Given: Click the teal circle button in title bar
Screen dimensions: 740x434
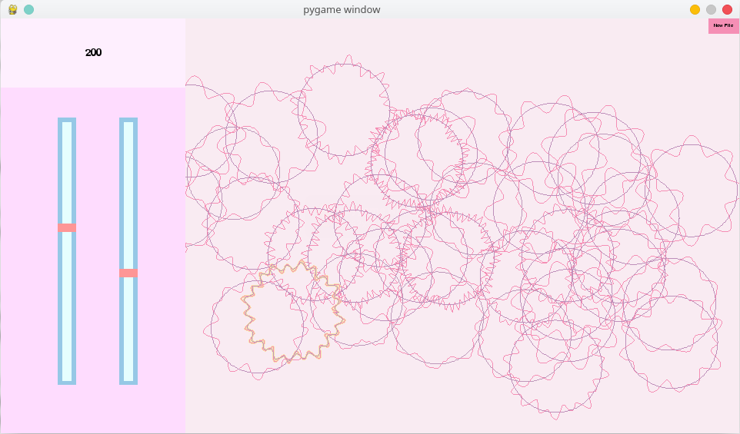Looking at the screenshot, I should pos(28,9).
